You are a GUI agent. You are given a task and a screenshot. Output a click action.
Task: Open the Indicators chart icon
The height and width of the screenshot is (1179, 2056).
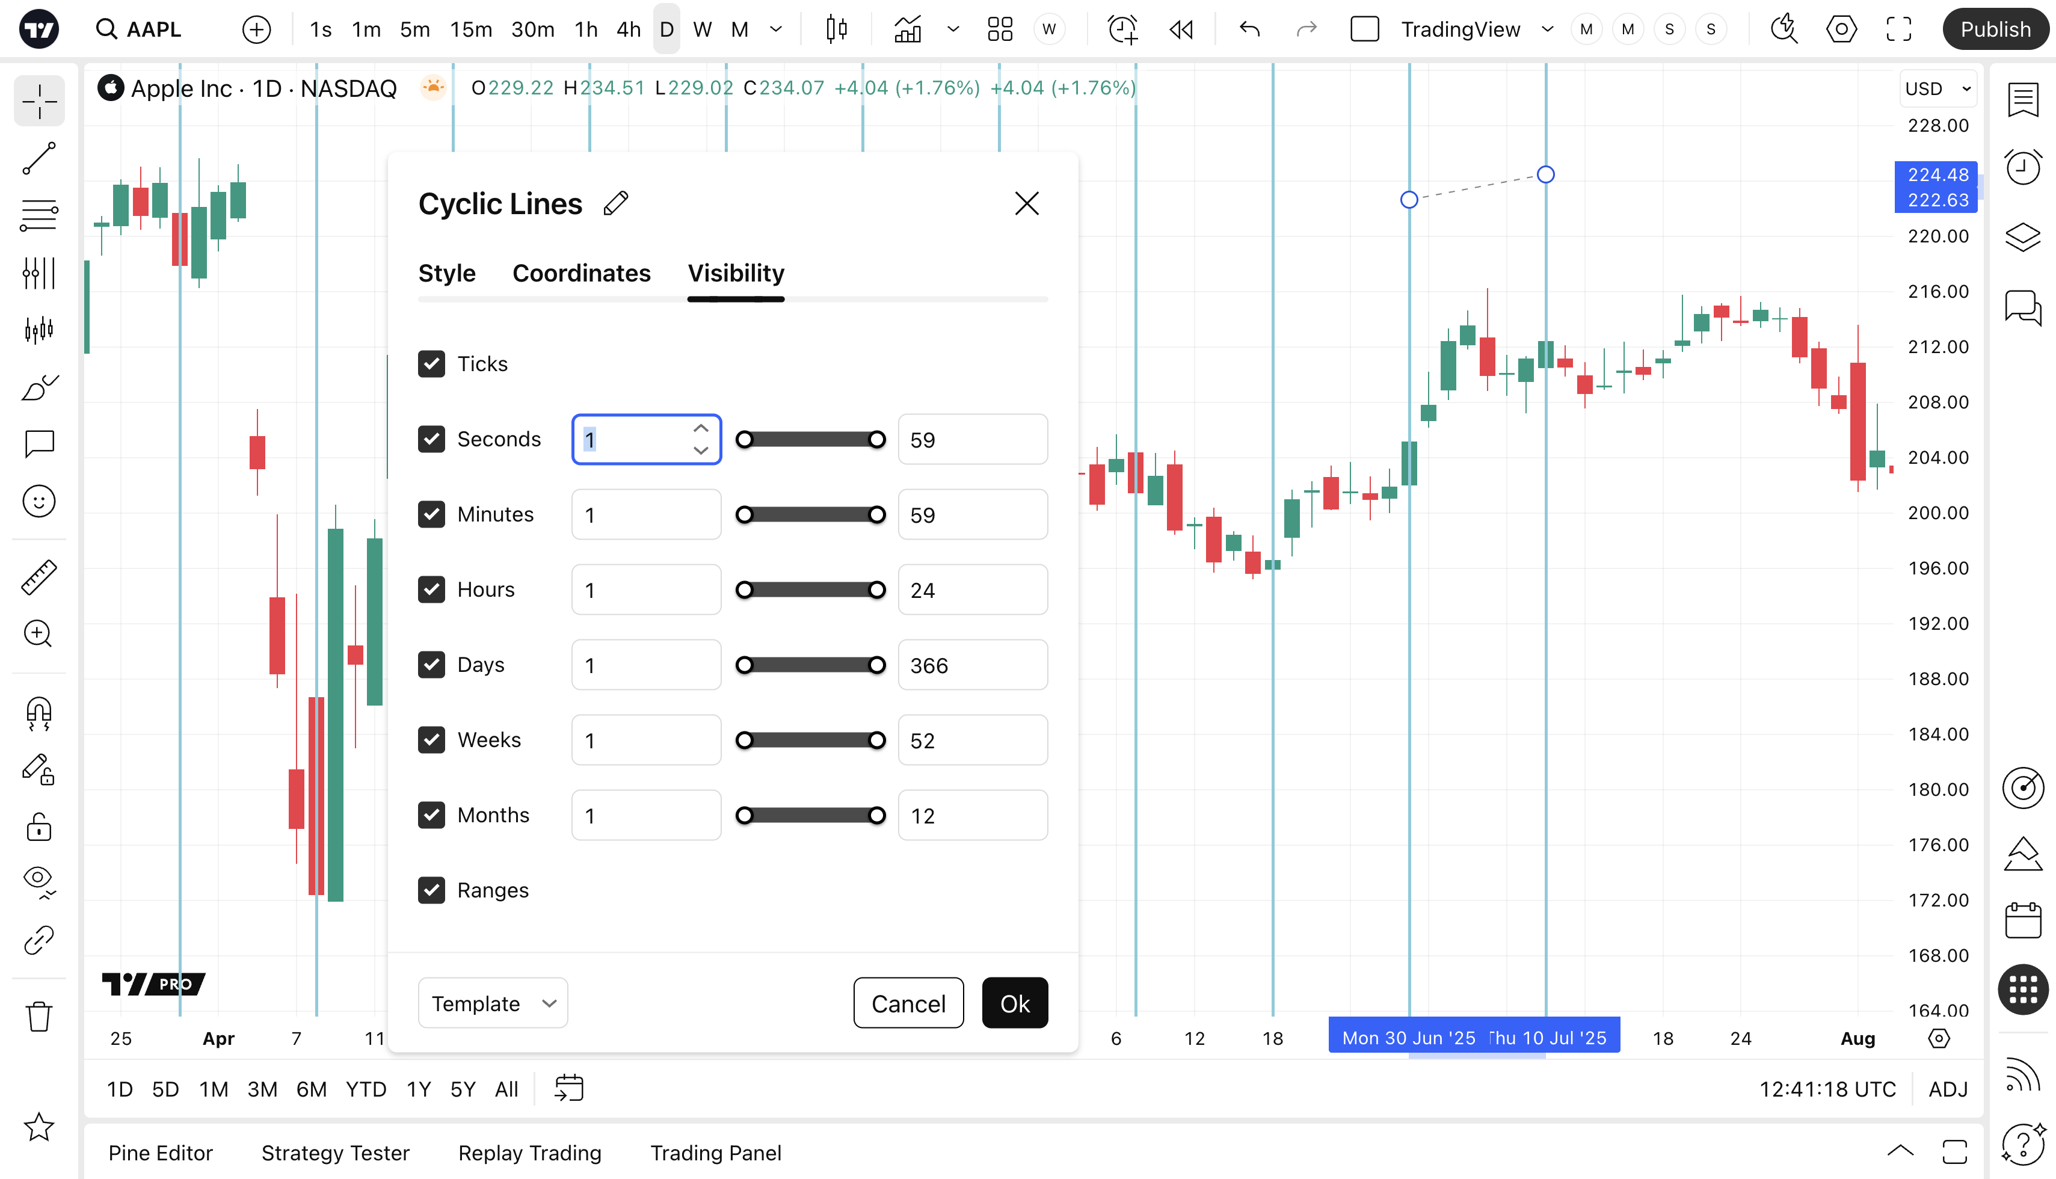(x=908, y=30)
